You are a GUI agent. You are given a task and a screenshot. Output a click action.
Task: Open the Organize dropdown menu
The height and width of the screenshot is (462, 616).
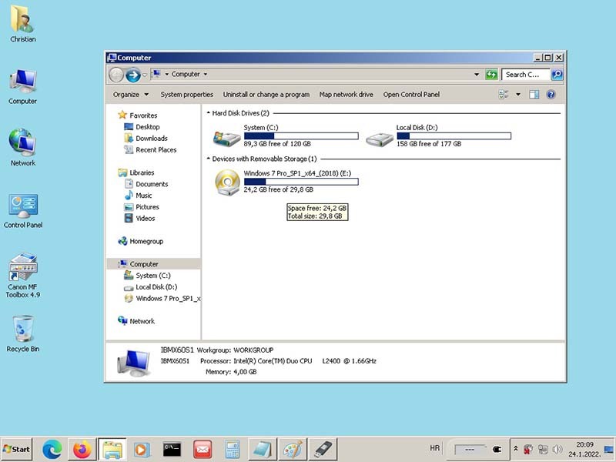pyautogui.click(x=131, y=95)
